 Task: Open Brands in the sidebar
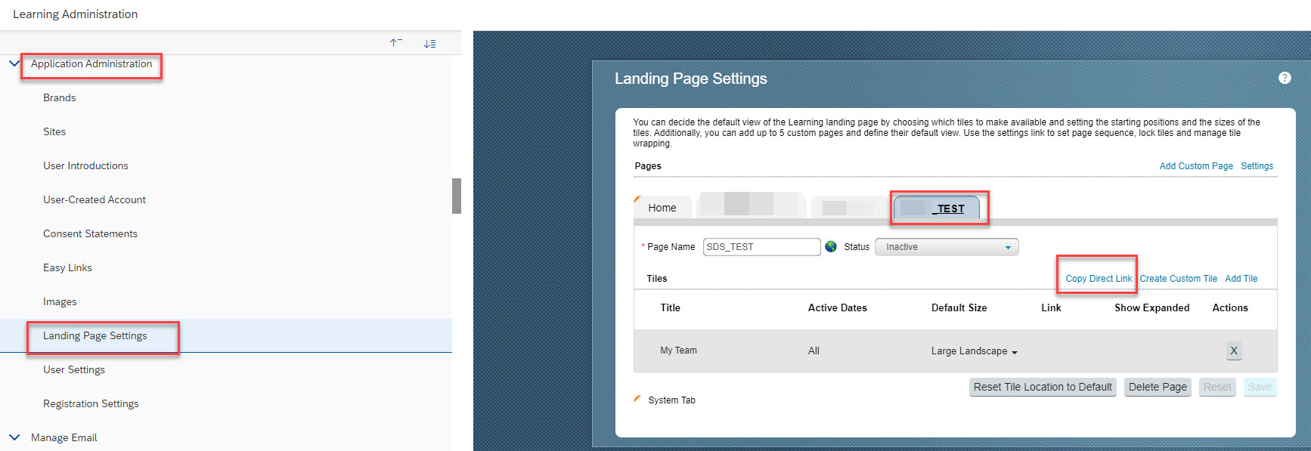(x=60, y=97)
